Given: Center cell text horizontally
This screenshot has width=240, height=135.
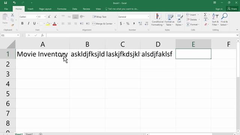Looking at the screenshot, I should [69, 24].
